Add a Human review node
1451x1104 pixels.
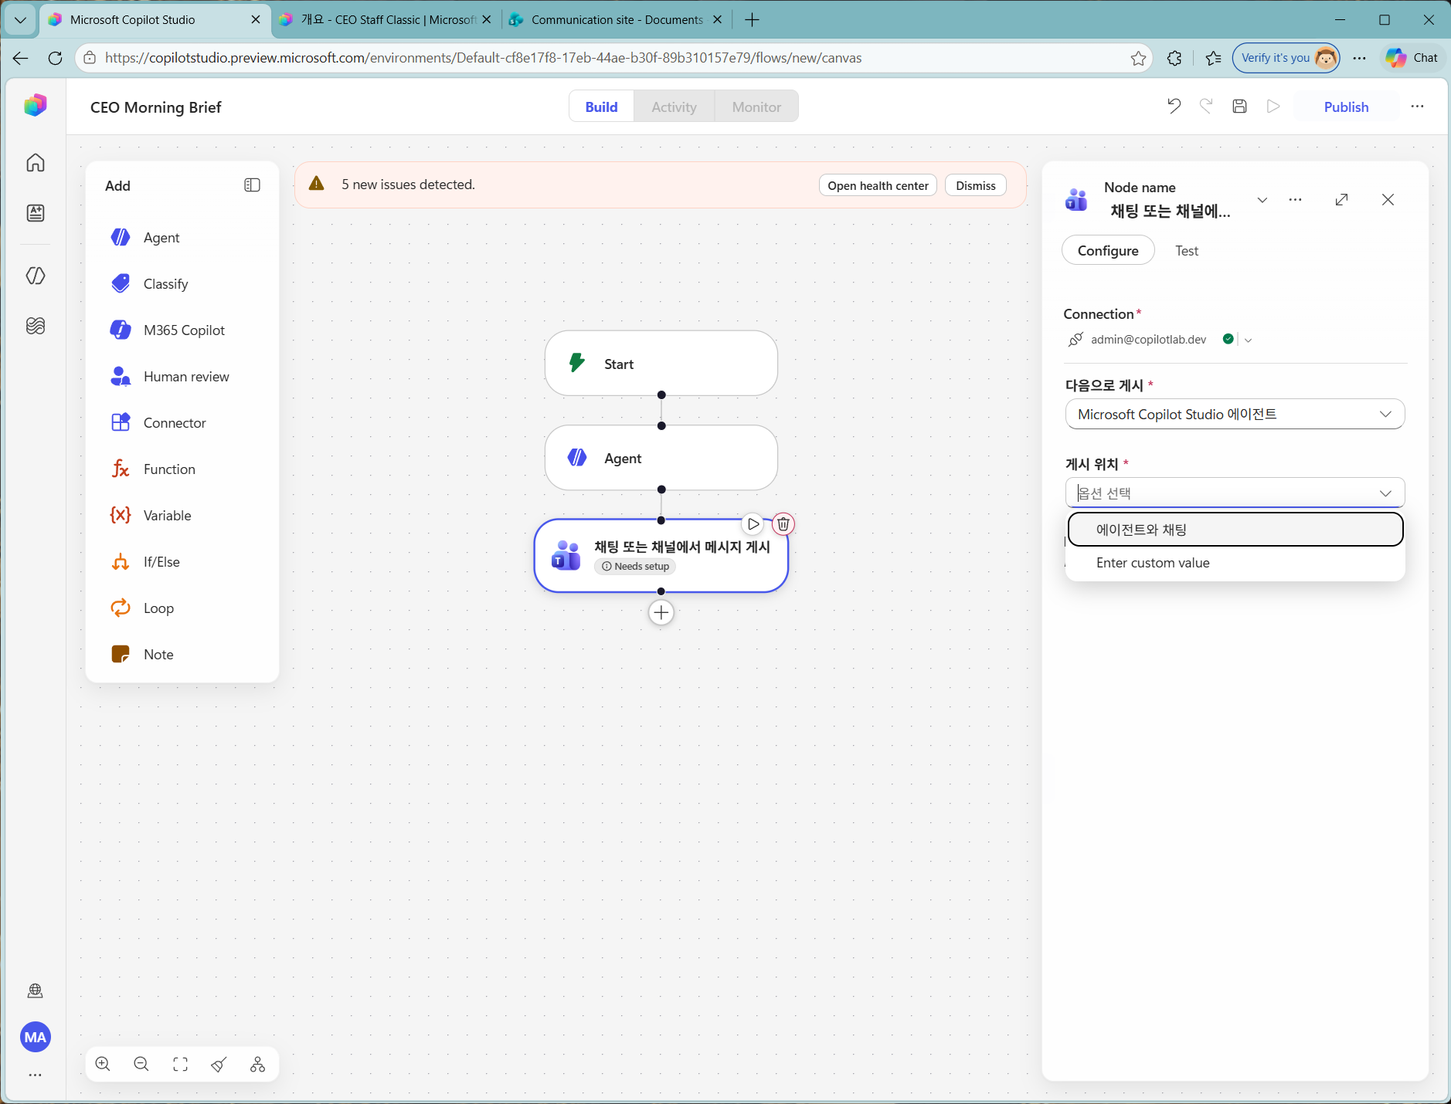click(182, 377)
